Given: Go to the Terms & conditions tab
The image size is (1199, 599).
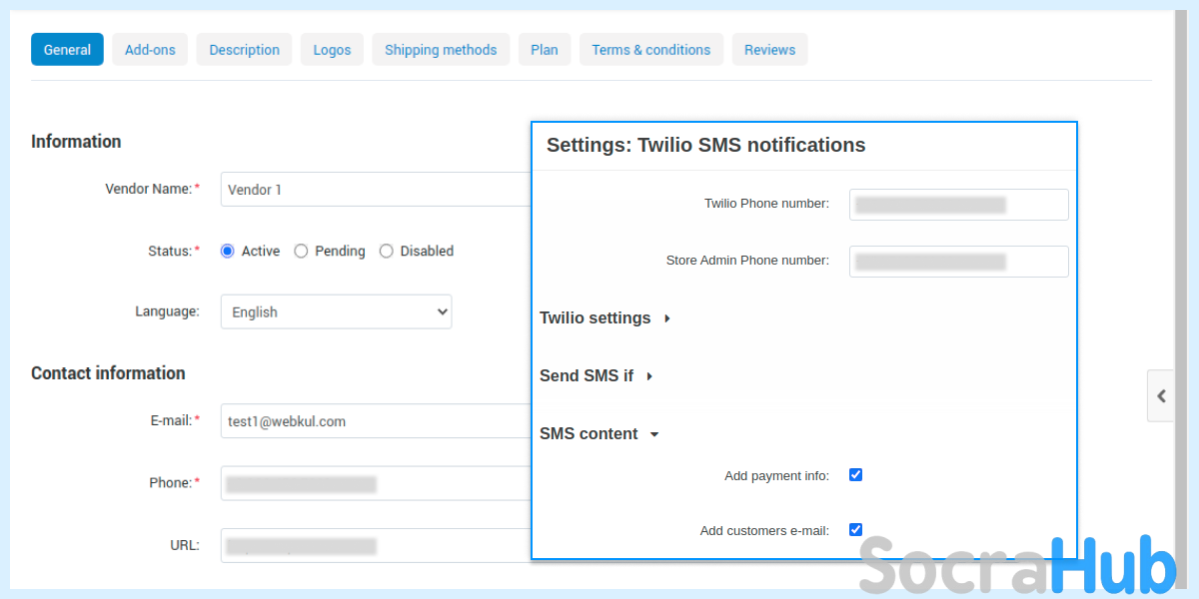Looking at the screenshot, I should [650, 50].
